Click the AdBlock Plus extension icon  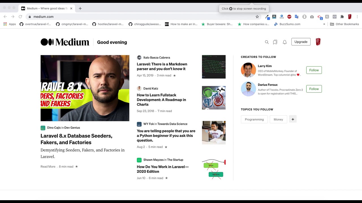point(289,17)
